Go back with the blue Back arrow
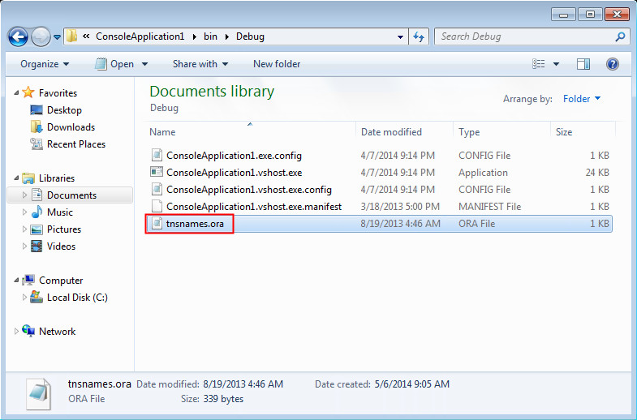 click(18, 37)
